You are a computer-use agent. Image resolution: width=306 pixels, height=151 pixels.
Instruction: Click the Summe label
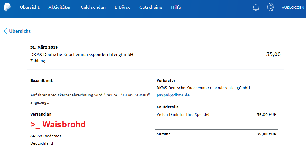[164, 134]
